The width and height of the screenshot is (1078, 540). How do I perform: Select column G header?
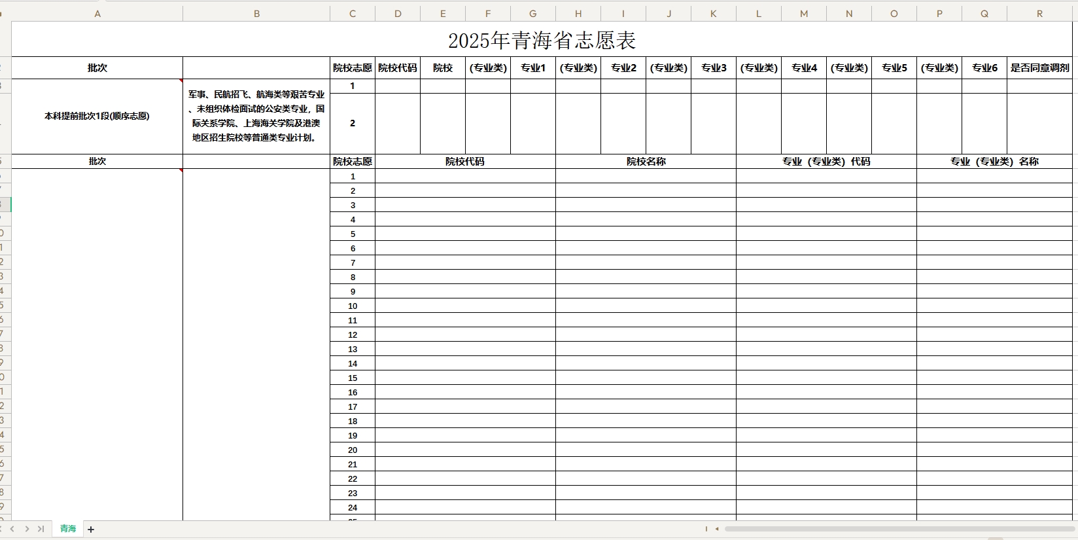(533, 14)
